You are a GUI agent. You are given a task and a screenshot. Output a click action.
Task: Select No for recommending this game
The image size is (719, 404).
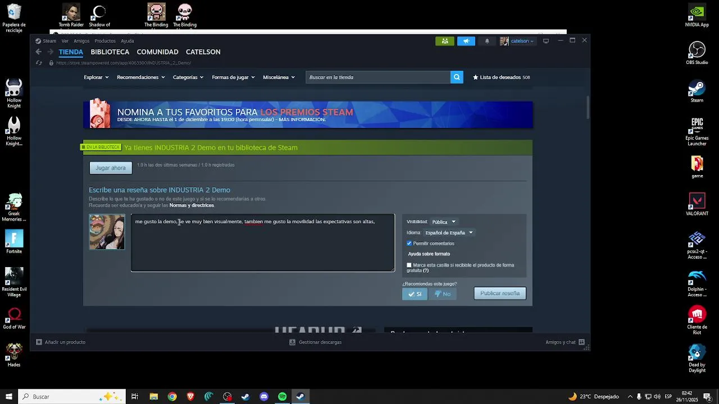(x=443, y=294)
